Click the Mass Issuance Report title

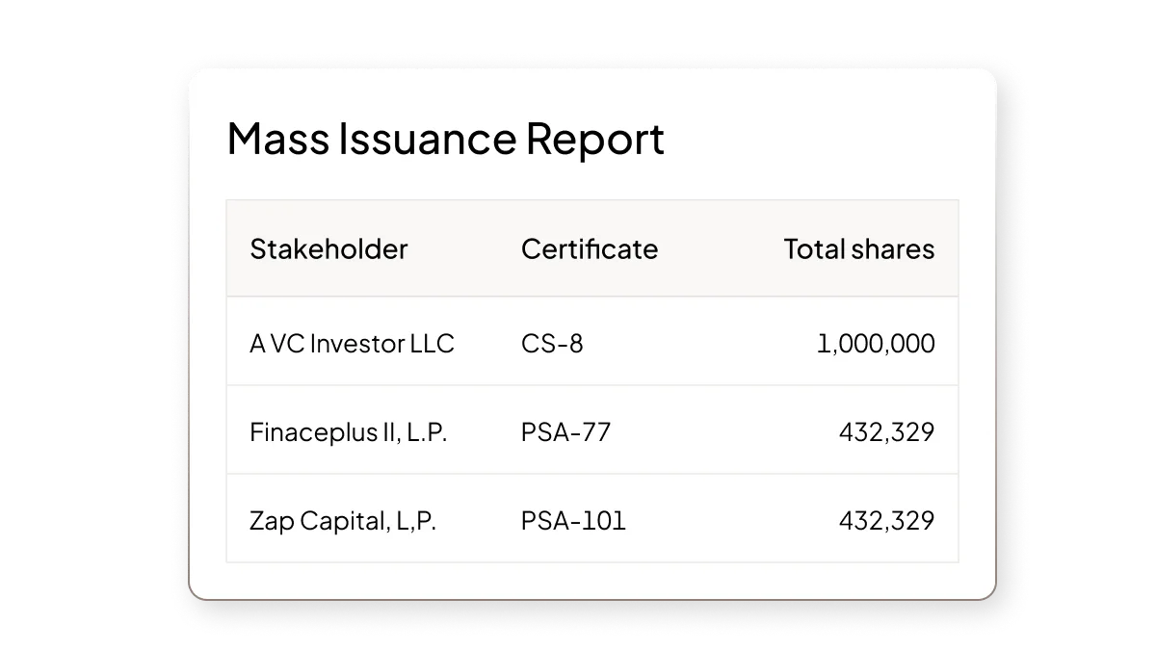pos(445,139)
